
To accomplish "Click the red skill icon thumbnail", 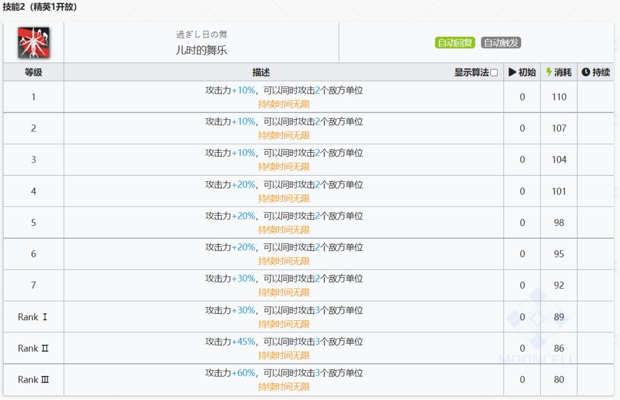I will click(33, 42).
